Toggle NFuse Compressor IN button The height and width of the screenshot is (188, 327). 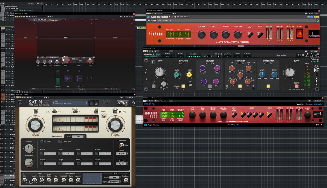point(240,86)
